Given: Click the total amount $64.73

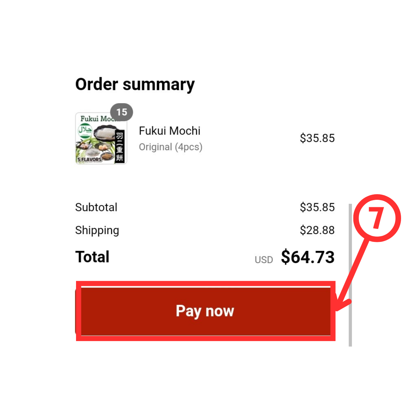Looking at the screenshot, I should [308, 257].
